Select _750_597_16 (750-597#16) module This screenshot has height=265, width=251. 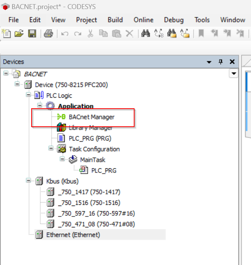[x=96, y=214]
